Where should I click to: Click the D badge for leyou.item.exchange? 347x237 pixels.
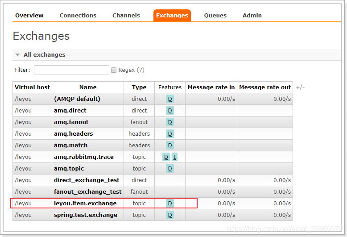[170, 204]
